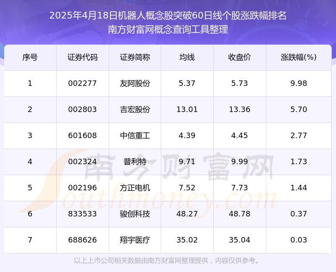This screenshot has width=336, height=272.
Task: Select stock name 吉宏股份
Action: pos(135,109)
